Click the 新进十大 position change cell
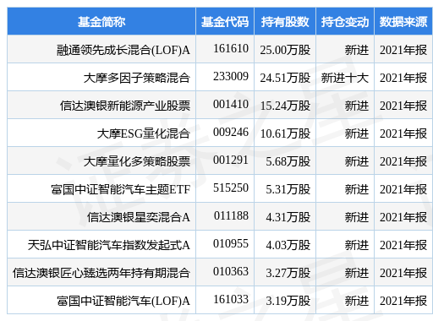This screenshot has width=433, height=321. coord(345,78)
